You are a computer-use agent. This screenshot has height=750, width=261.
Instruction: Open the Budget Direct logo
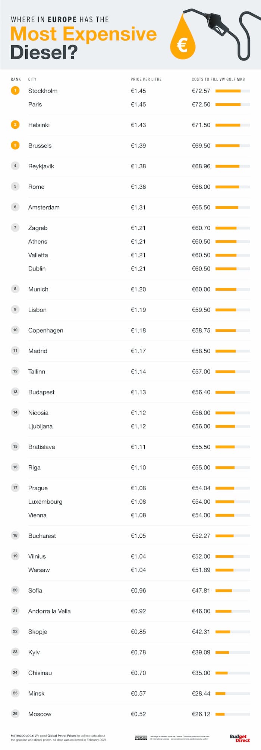(239, 738)
